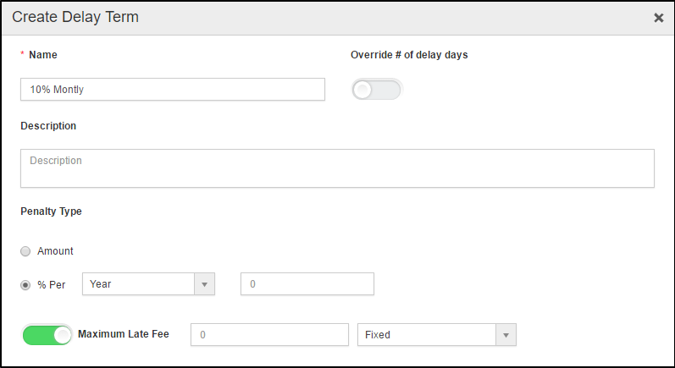Click the Description label text
Viewport: 675px width, 368px height.
point(48,126)
